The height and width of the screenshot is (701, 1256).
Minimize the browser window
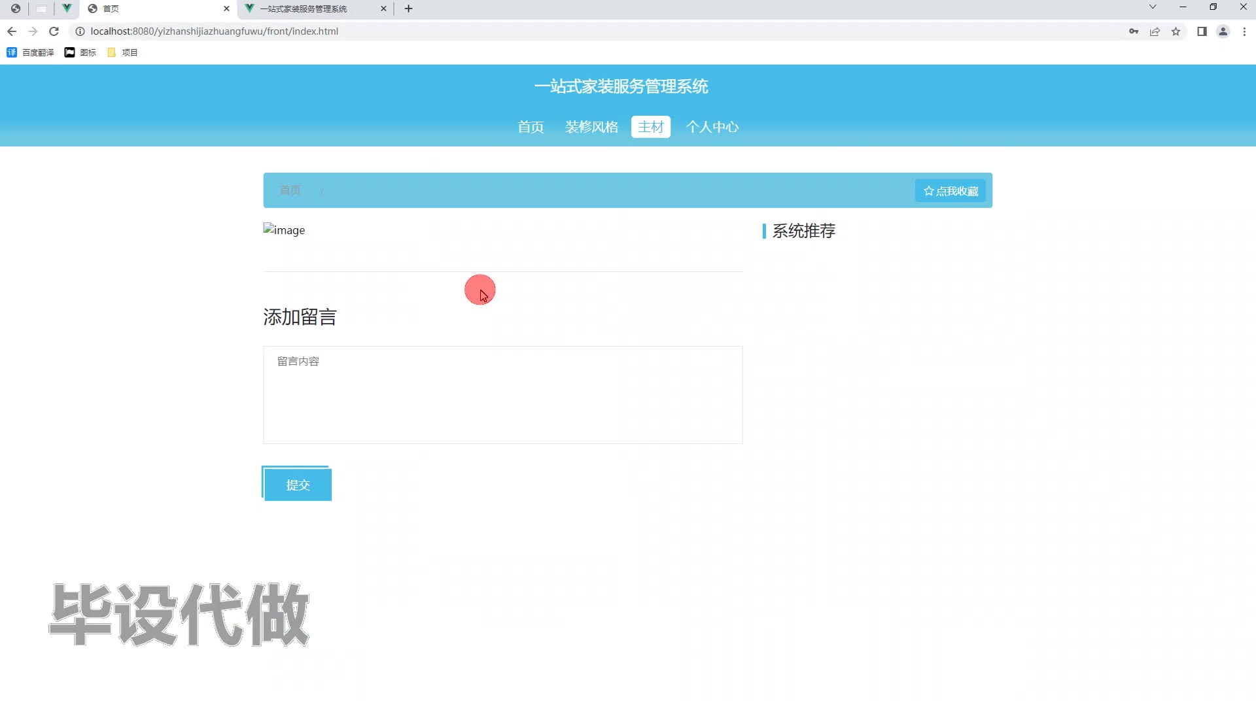(1183, 7)
